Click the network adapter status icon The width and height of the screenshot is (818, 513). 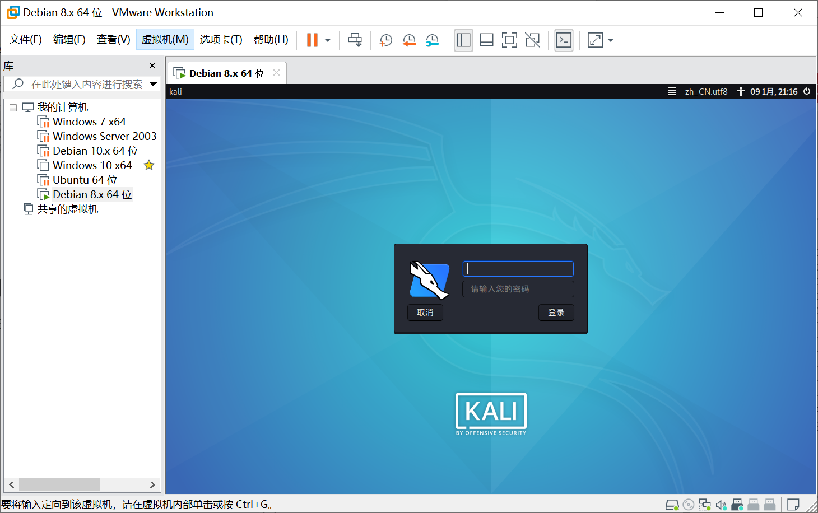(x=705, y=505)
